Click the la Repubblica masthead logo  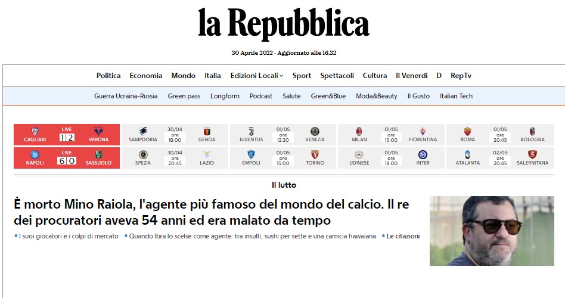click(283, 25)
